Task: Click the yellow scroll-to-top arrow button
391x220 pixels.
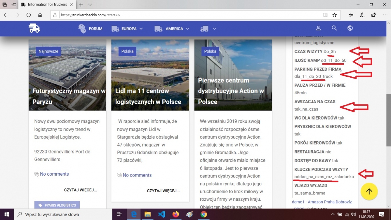Action: coord(369,192)
